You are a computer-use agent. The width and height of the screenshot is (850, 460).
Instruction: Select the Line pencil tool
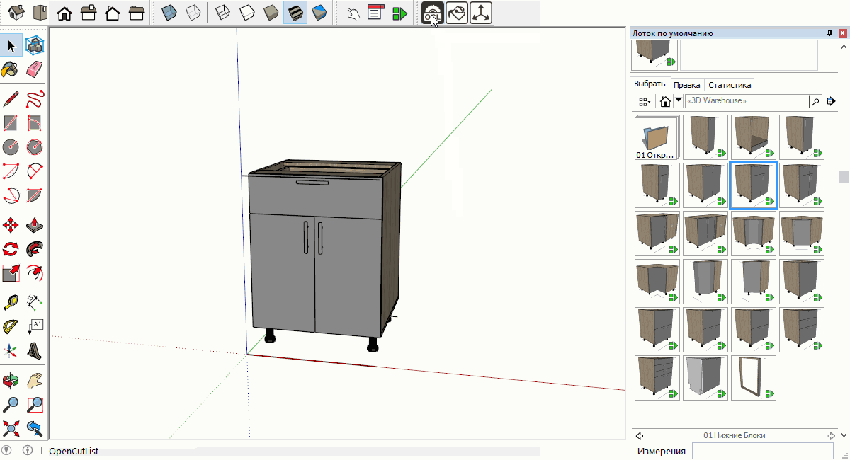11,98
